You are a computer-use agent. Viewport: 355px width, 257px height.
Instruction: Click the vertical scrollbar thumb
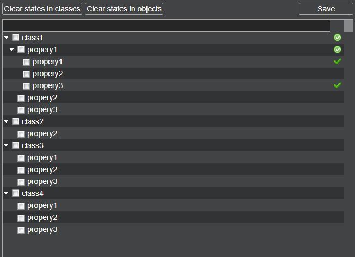click(348, 26)
